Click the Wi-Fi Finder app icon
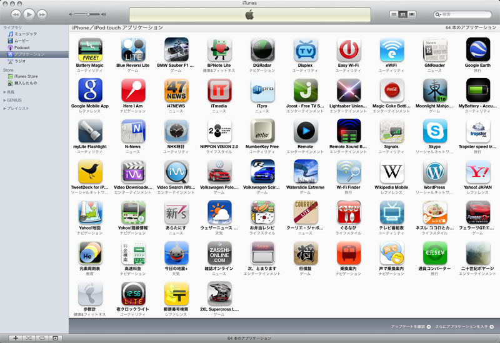 [349, 172]
